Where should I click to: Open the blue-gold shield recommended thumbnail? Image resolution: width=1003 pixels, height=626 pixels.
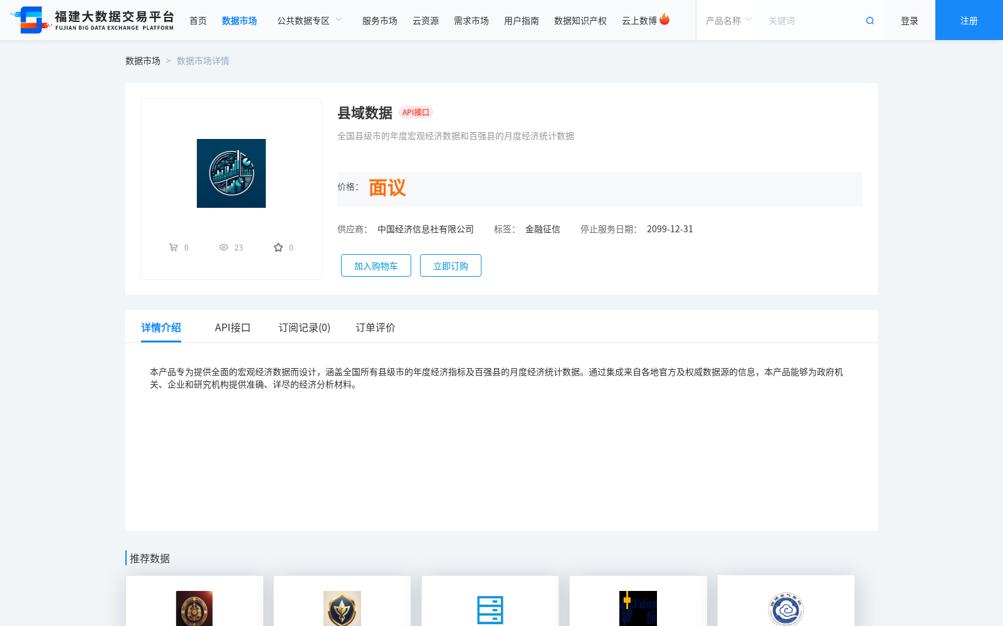pos(342,608)
